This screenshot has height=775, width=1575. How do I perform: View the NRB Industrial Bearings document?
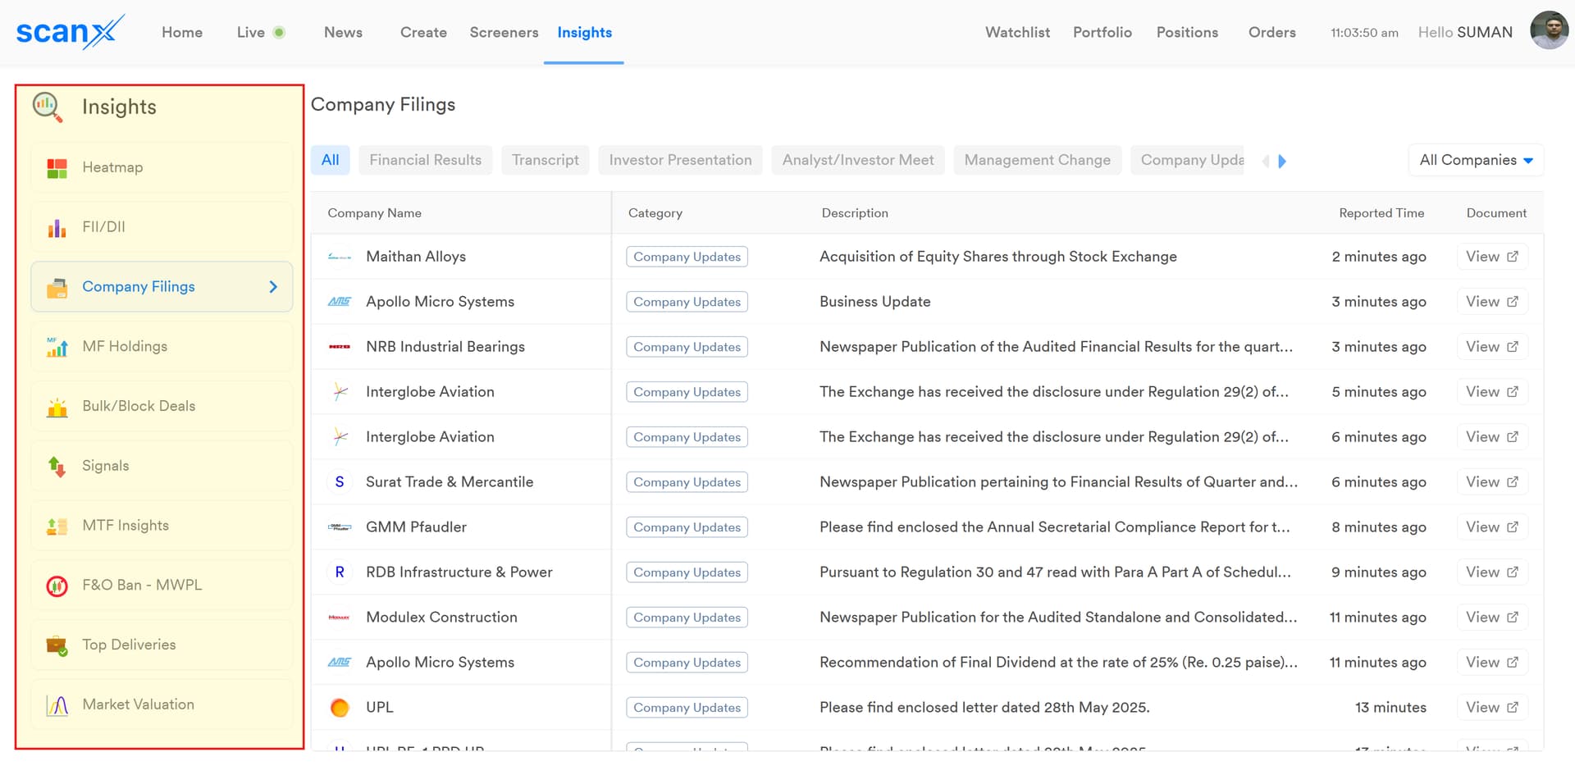click(x=1492, y=347)
